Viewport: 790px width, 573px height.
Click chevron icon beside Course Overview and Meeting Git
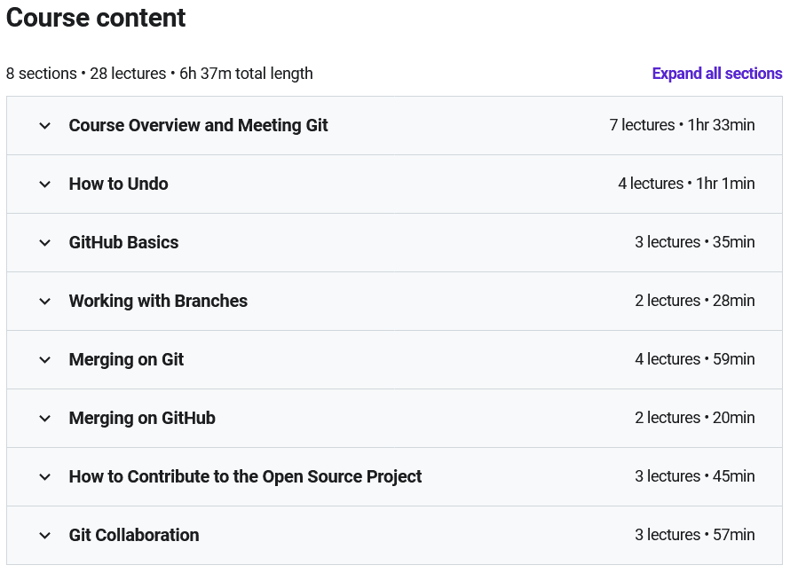pos(45,126)
